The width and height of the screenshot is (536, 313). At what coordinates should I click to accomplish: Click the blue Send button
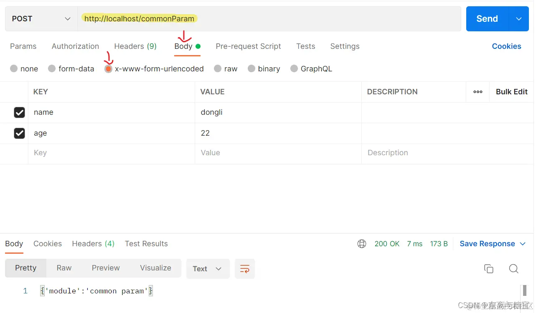(487, 19)
